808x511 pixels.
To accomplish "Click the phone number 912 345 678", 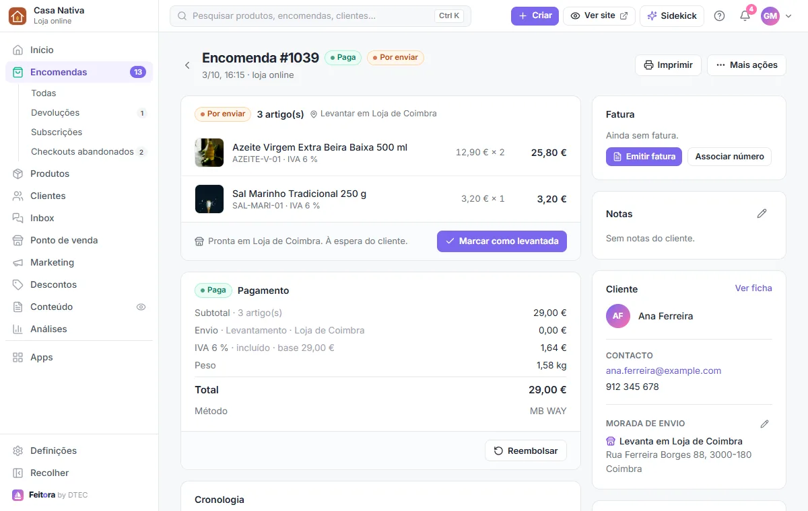I will tap(632, 387).
